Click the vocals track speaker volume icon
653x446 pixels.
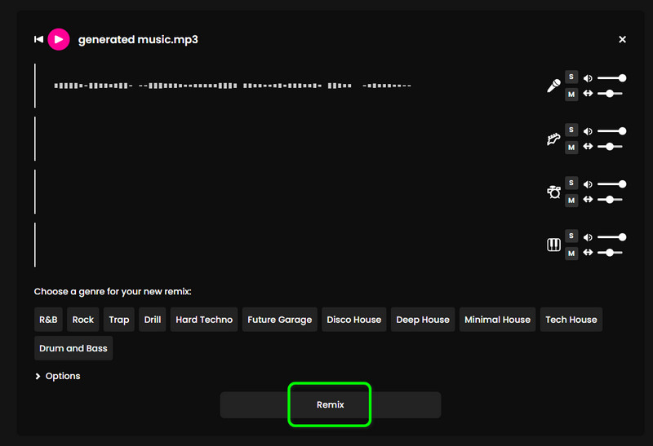[588, 78]
